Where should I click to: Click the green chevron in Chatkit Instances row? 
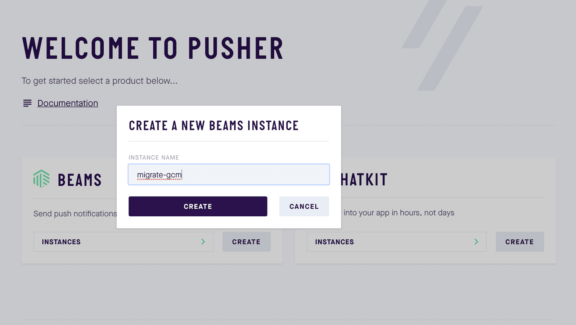[x=476, y=242]
